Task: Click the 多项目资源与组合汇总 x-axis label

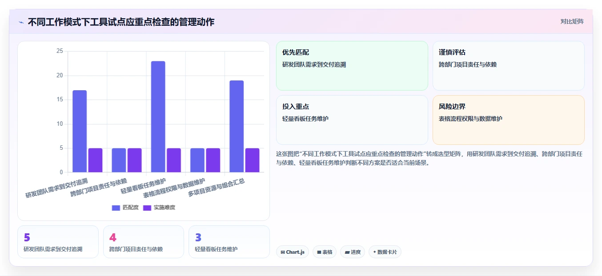Action: (217, 188)
